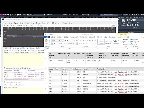Open the Word FILE tab

point(47,37)
